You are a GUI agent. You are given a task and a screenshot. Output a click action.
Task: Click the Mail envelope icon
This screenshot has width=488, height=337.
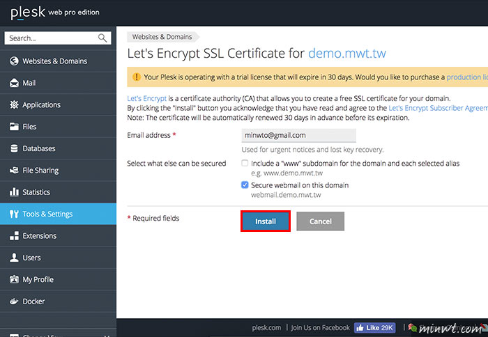[14, 83]
